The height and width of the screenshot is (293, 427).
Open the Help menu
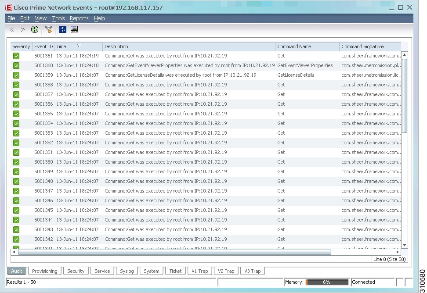(99, 18)
